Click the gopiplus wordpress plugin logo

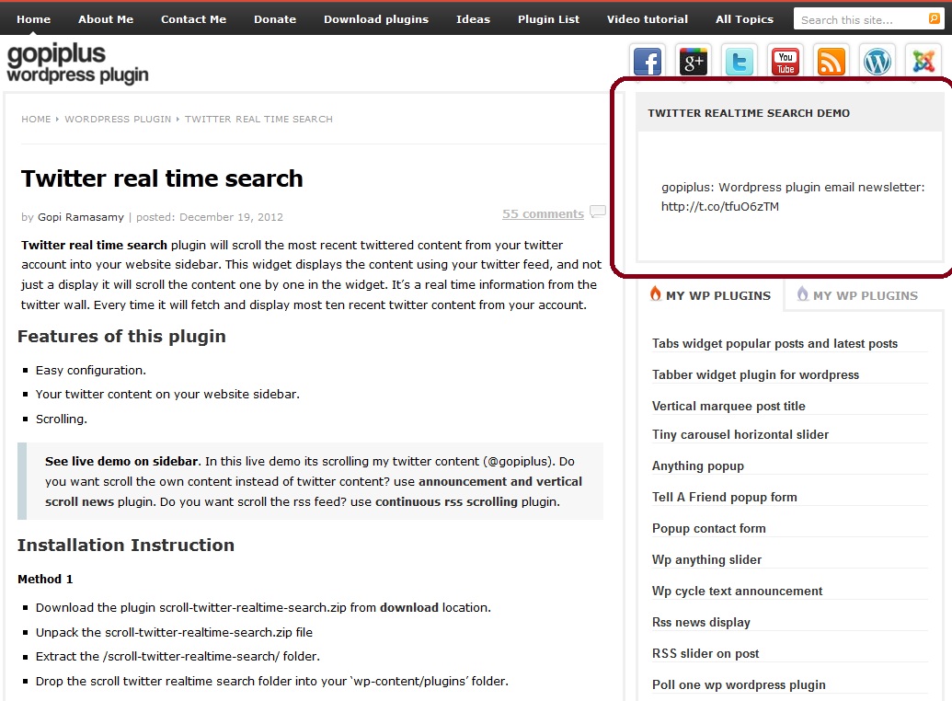[77, 63]
